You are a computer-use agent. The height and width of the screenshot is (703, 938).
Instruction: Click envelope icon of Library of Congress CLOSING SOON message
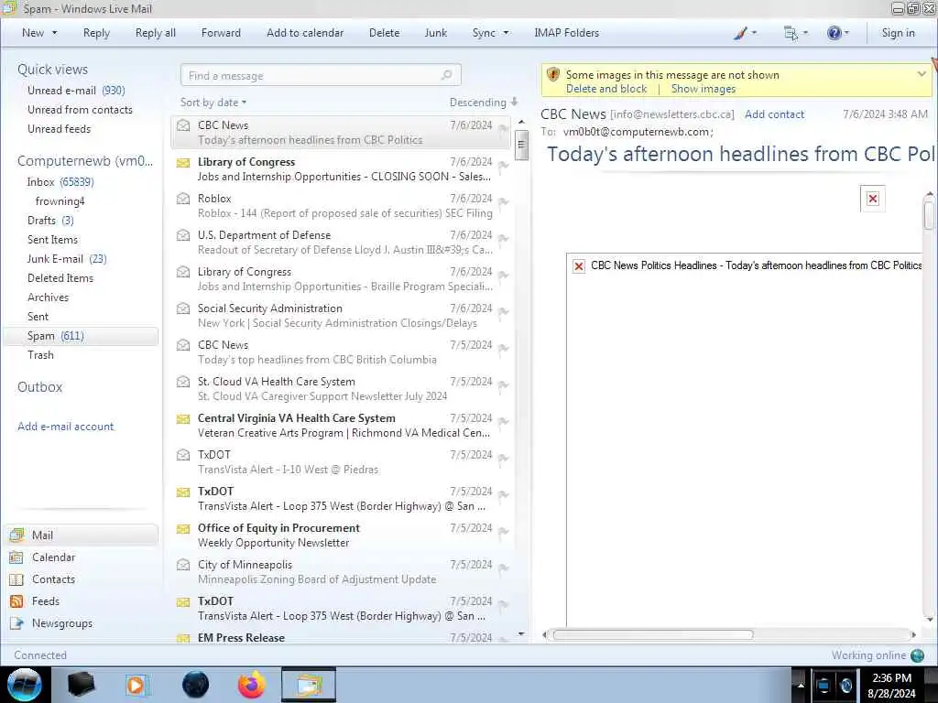click(183, 162)
